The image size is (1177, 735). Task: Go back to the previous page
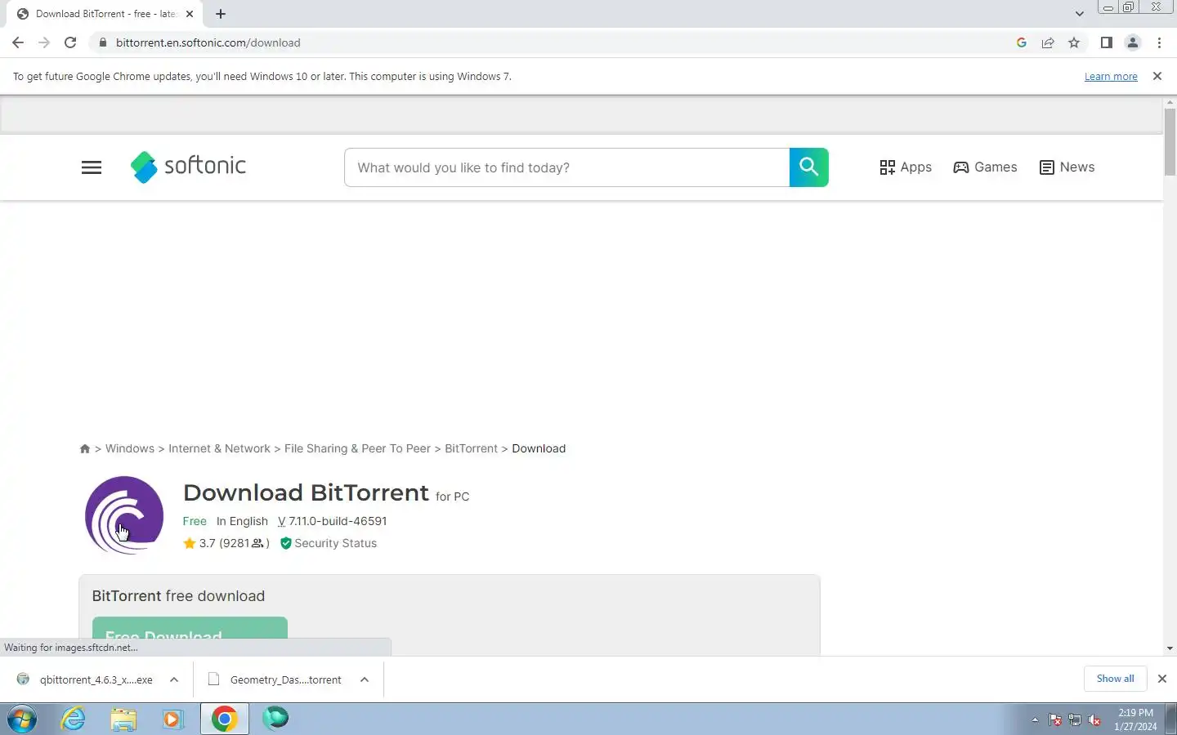pos(18,42)
